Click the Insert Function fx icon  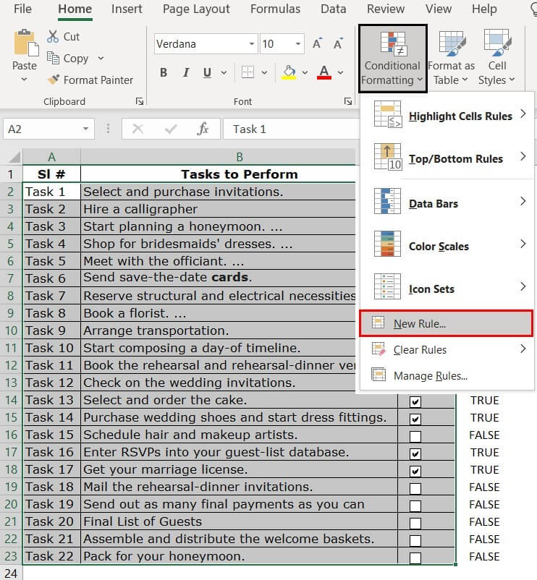click(x=203, y=129)
